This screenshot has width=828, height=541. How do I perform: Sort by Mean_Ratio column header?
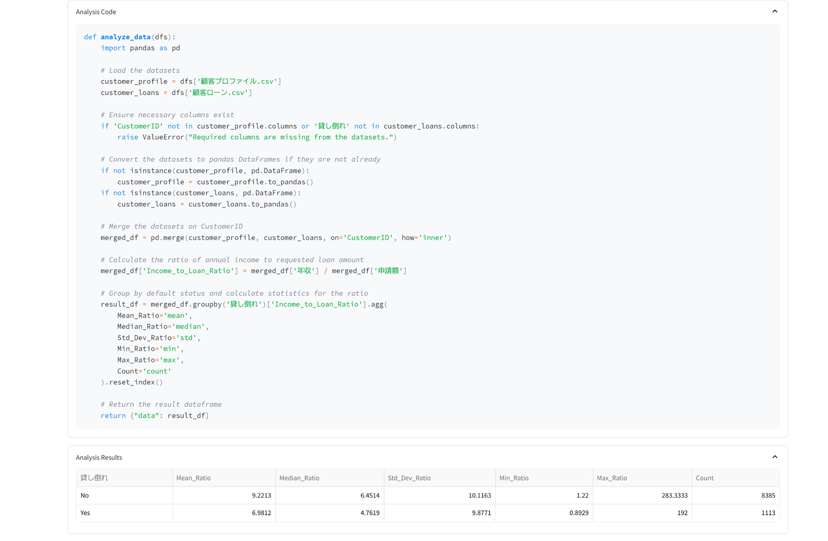point(193,478)
